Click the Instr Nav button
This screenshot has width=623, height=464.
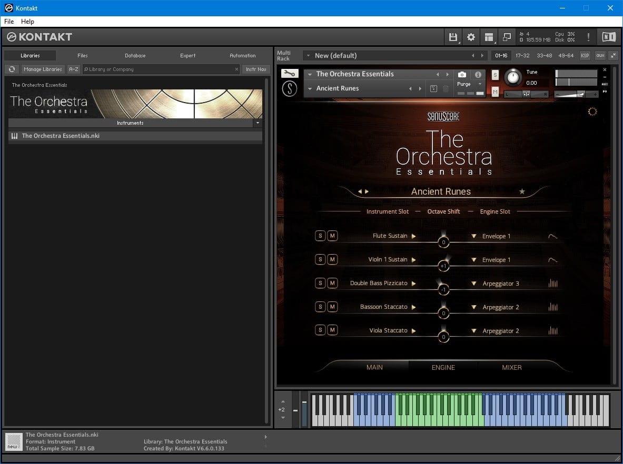click(x=256, y=69)
